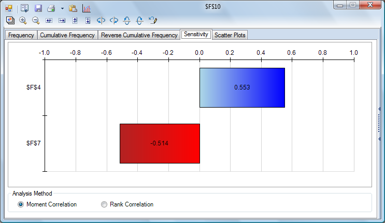
Task: Switch to the Frequency tab
Action: click(21, 35)
